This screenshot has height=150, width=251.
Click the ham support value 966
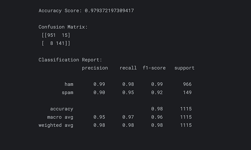(187, 84)
